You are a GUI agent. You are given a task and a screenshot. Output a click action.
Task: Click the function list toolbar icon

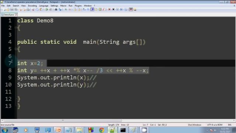click(104, 10)
